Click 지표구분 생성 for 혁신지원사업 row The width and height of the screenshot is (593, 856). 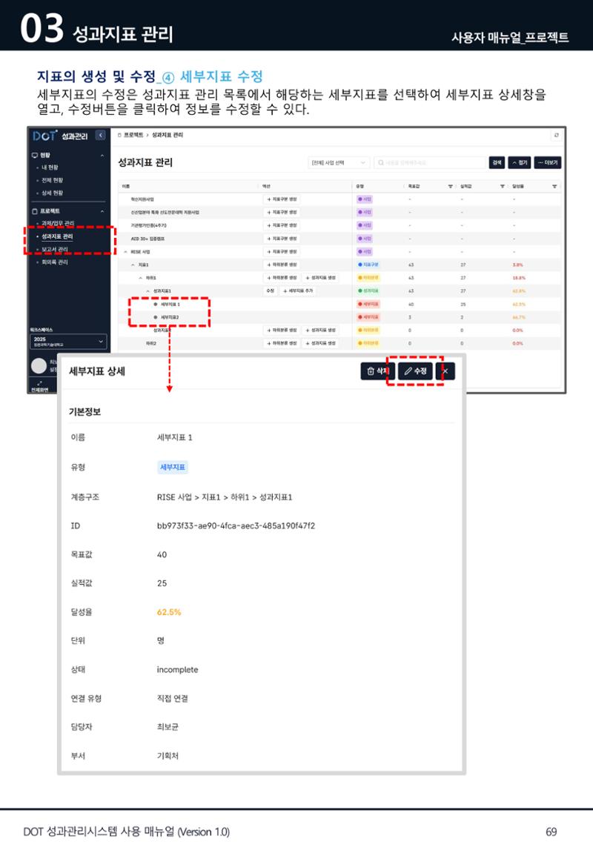point(282,199)
